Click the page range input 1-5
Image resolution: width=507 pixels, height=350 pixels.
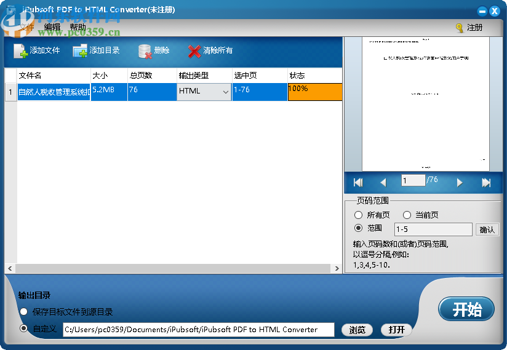[433, 229]
